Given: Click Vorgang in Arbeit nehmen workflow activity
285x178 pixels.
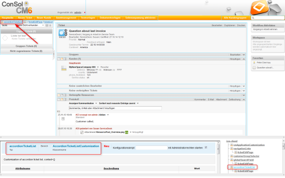Looking at the screenshot, I should [265, 30].
